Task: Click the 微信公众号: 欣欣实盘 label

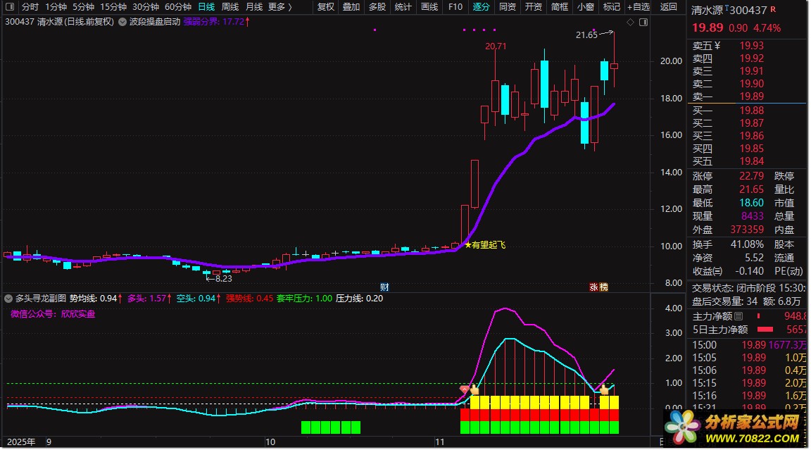Action: [53, 314]
